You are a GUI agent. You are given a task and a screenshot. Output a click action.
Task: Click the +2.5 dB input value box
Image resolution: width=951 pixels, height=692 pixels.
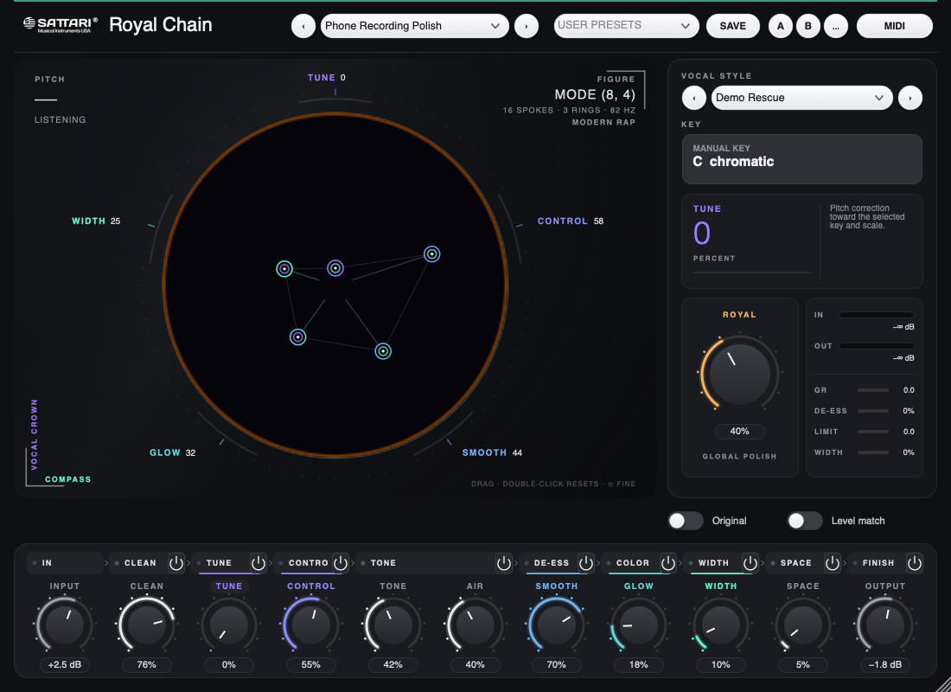[x=64, y=664]
